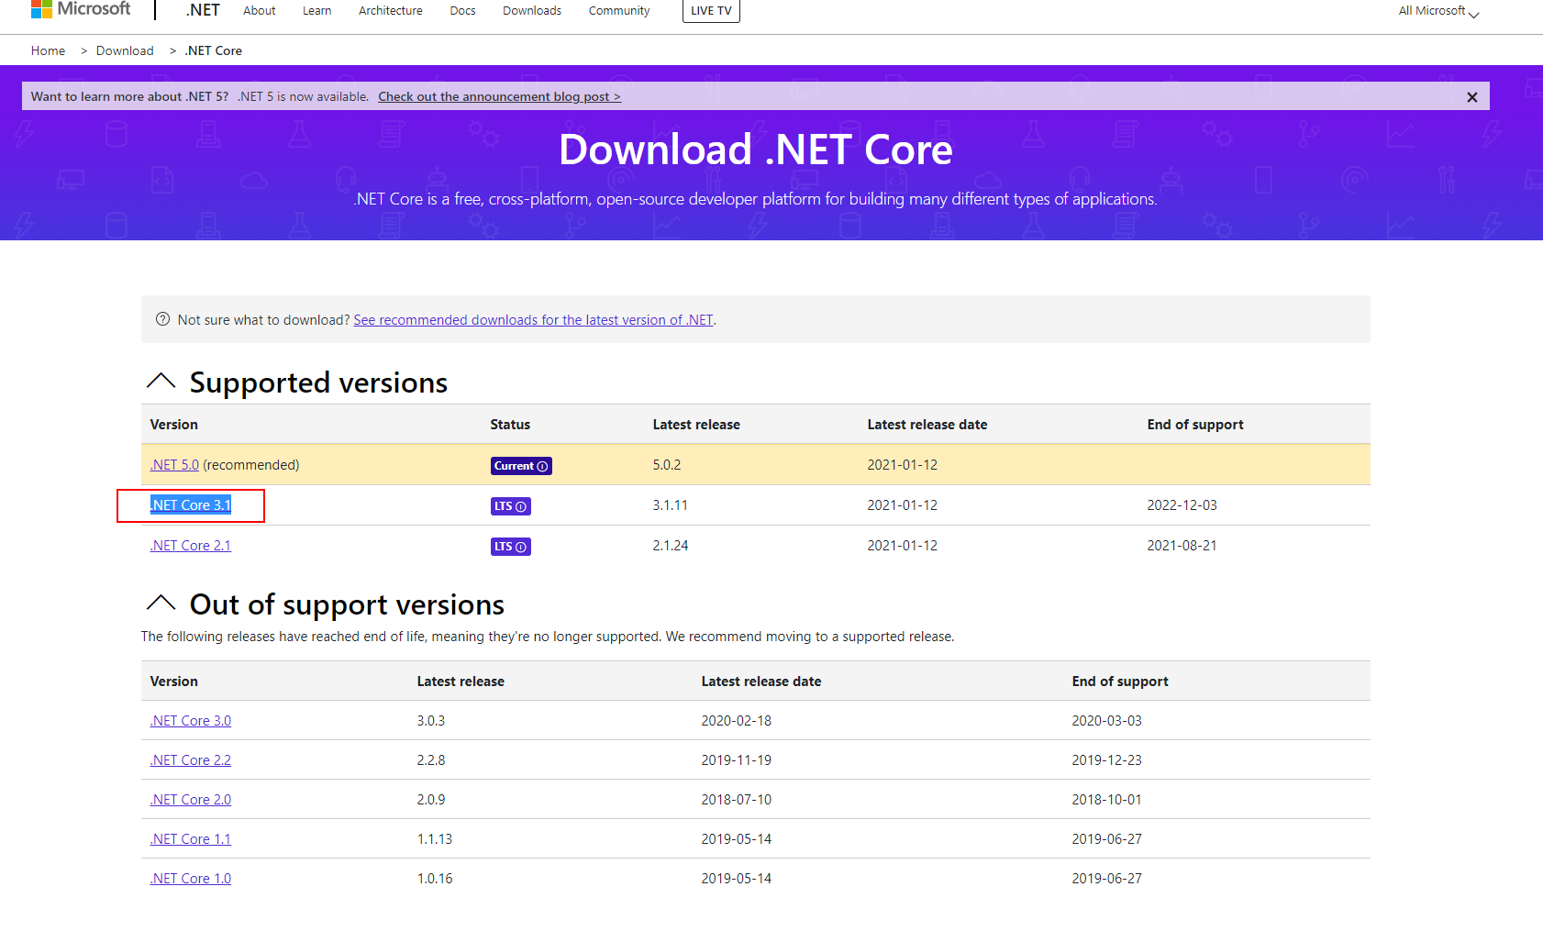
Task: Click the Home breadcrumb link
Action: point(48,50)
